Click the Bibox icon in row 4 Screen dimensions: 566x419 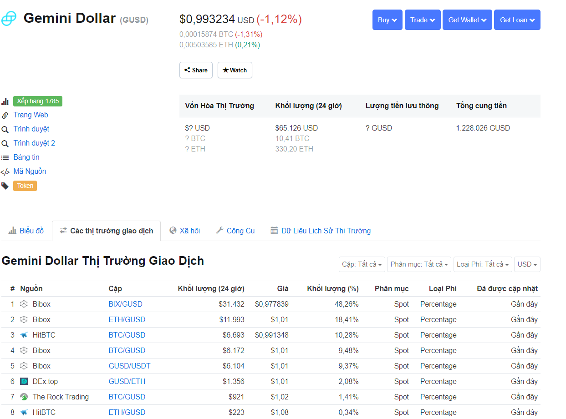tap(24, 350)
